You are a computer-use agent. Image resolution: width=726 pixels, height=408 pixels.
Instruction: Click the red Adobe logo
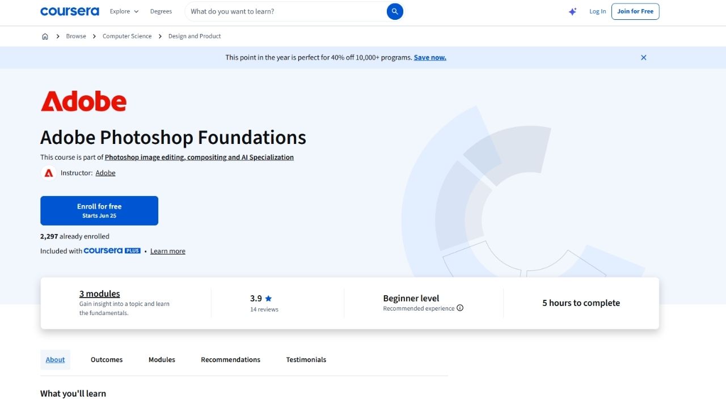pos(83,101)
